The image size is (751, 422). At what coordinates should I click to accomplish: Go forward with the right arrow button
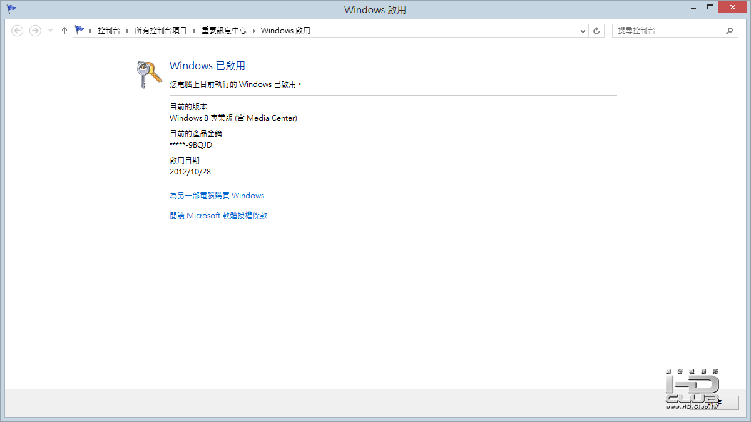point(35,31)
